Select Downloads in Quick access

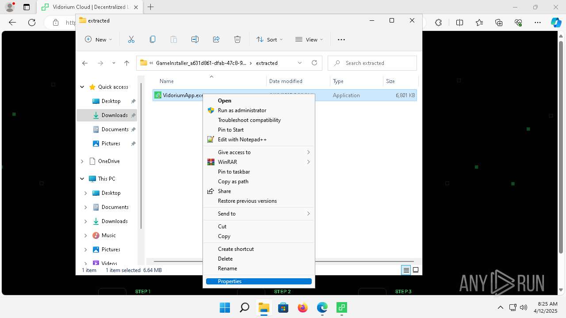[x=107, y=115]
